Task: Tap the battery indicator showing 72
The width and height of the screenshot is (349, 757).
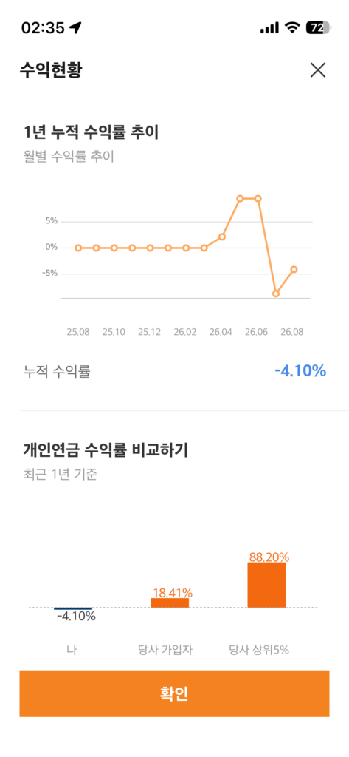Action: click(318, 28)
